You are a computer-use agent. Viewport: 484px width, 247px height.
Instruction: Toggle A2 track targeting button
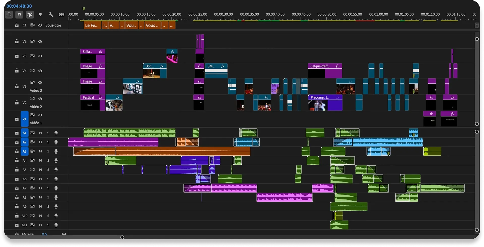pyautogui.click(x=24, y=142)
